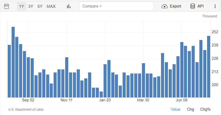
Task: Click the API database icon
Action: pos(192,6)
